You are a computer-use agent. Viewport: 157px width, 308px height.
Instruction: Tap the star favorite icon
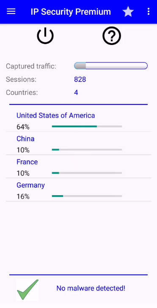pos(128,11)
